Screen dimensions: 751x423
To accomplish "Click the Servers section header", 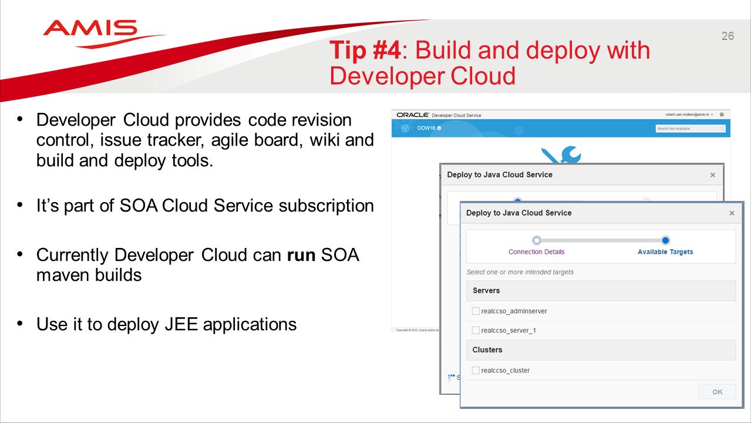I will tap(601, 291).
